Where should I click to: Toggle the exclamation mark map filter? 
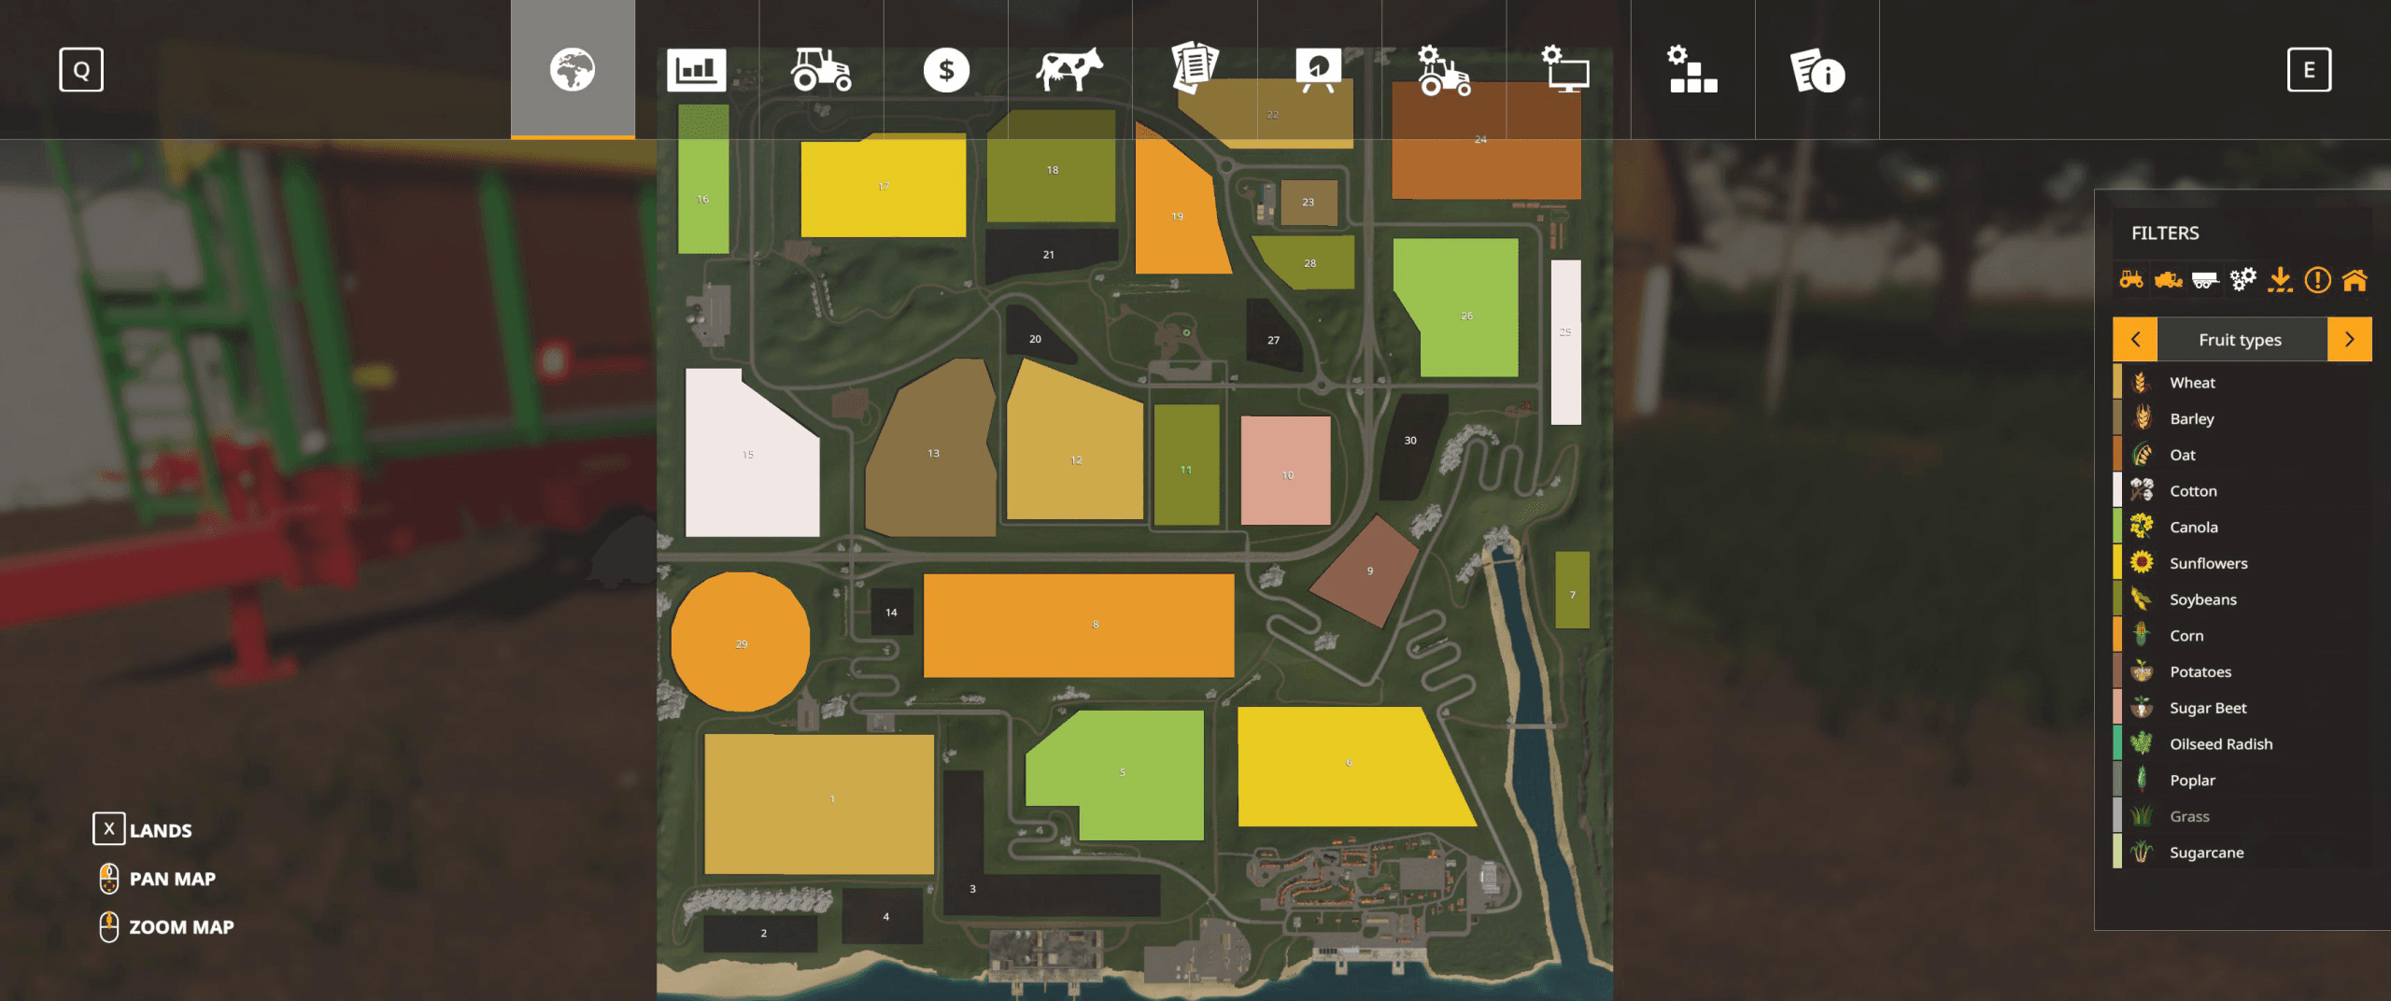(x=2317, y=279)
